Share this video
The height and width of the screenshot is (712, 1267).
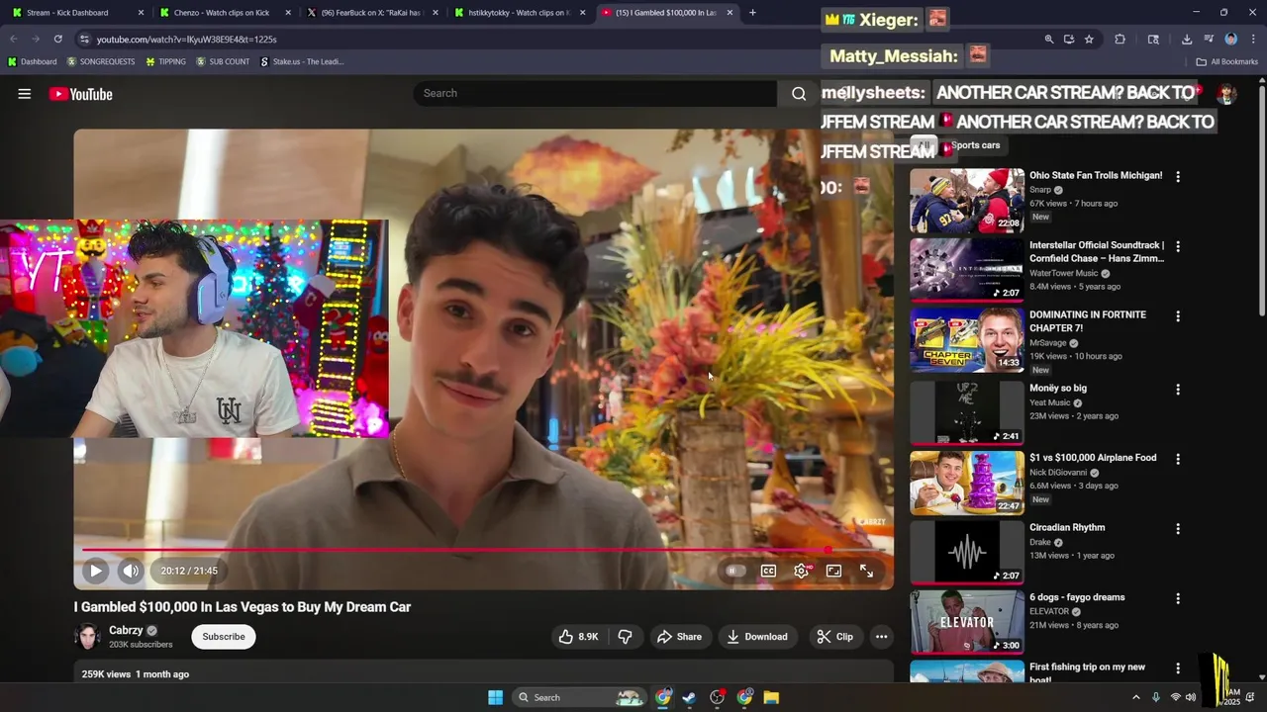pos(680,637)
